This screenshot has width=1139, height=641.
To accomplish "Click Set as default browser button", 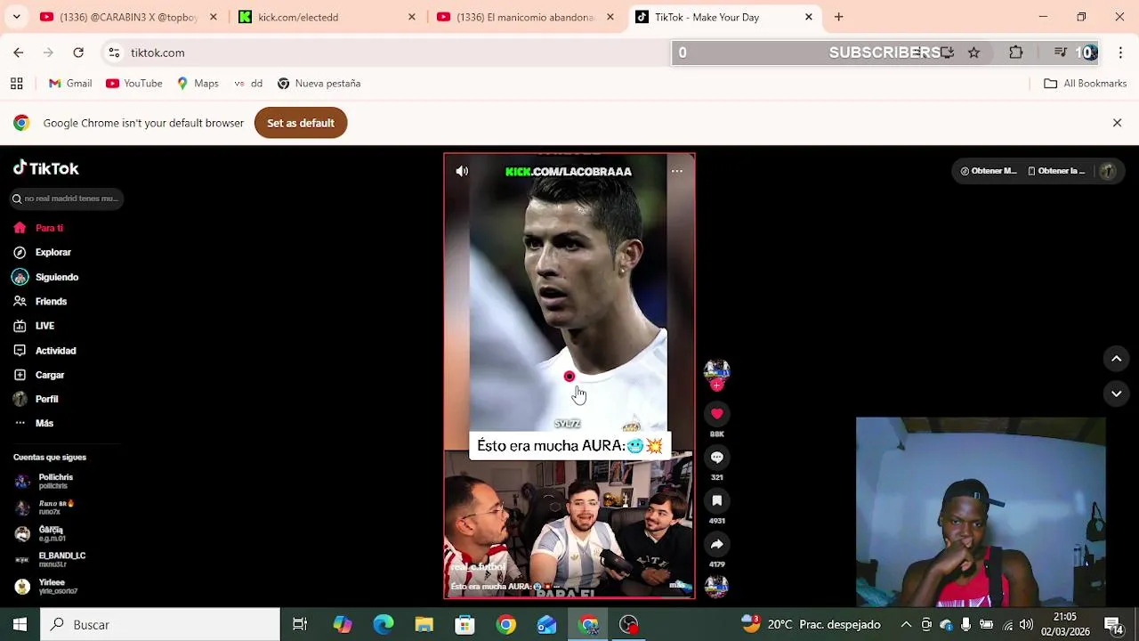I will pos(301,123).
